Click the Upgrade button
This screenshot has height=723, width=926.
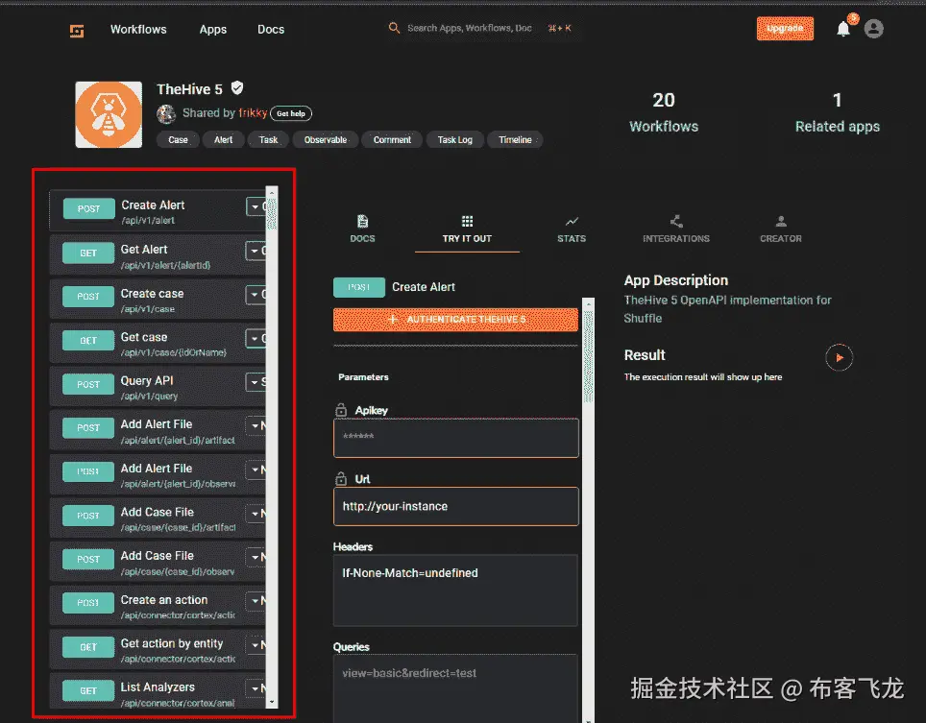(x=785, y=29)
